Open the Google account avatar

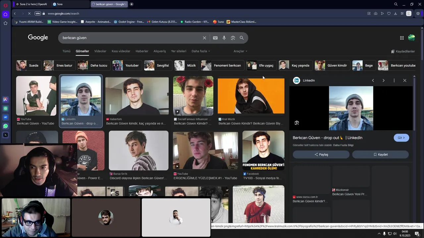coord(411,38)
